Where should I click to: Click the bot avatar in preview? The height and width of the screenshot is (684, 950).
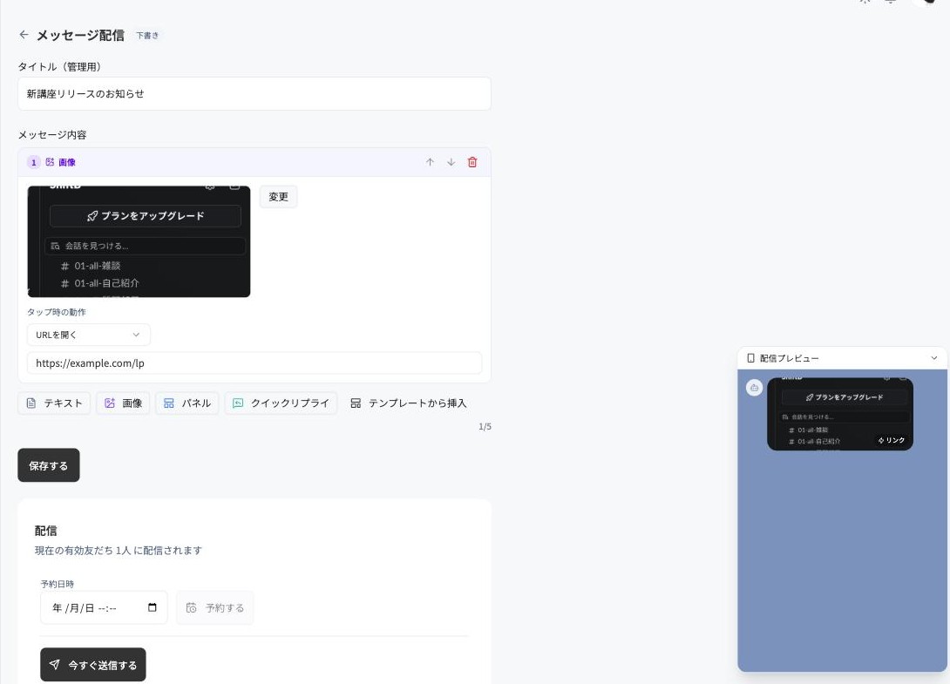tap(754, 387)
